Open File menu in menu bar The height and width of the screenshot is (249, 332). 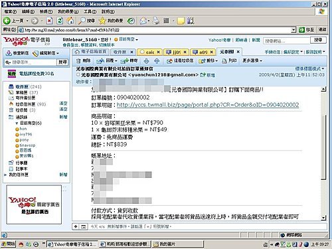click(x=11, y=11)
